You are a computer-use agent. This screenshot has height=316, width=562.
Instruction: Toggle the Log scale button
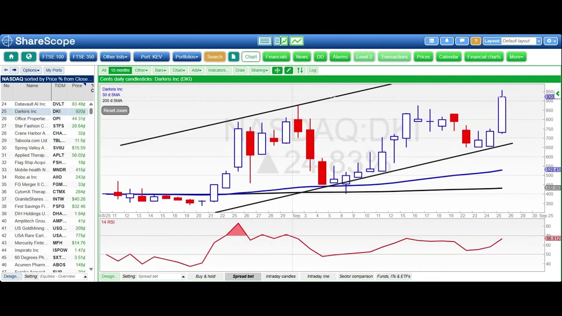click(313, 70)
